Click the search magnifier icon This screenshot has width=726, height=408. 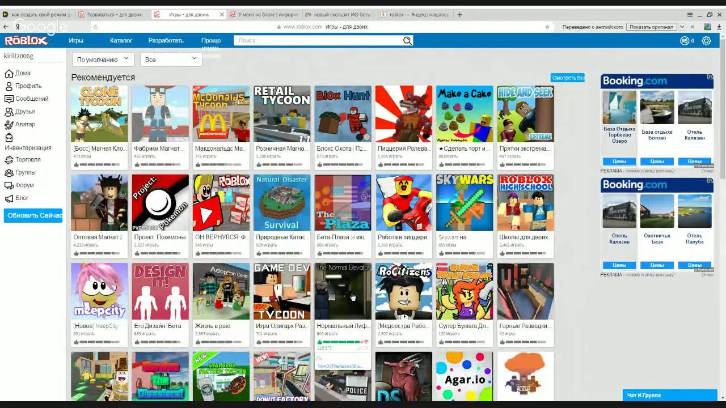407,41
